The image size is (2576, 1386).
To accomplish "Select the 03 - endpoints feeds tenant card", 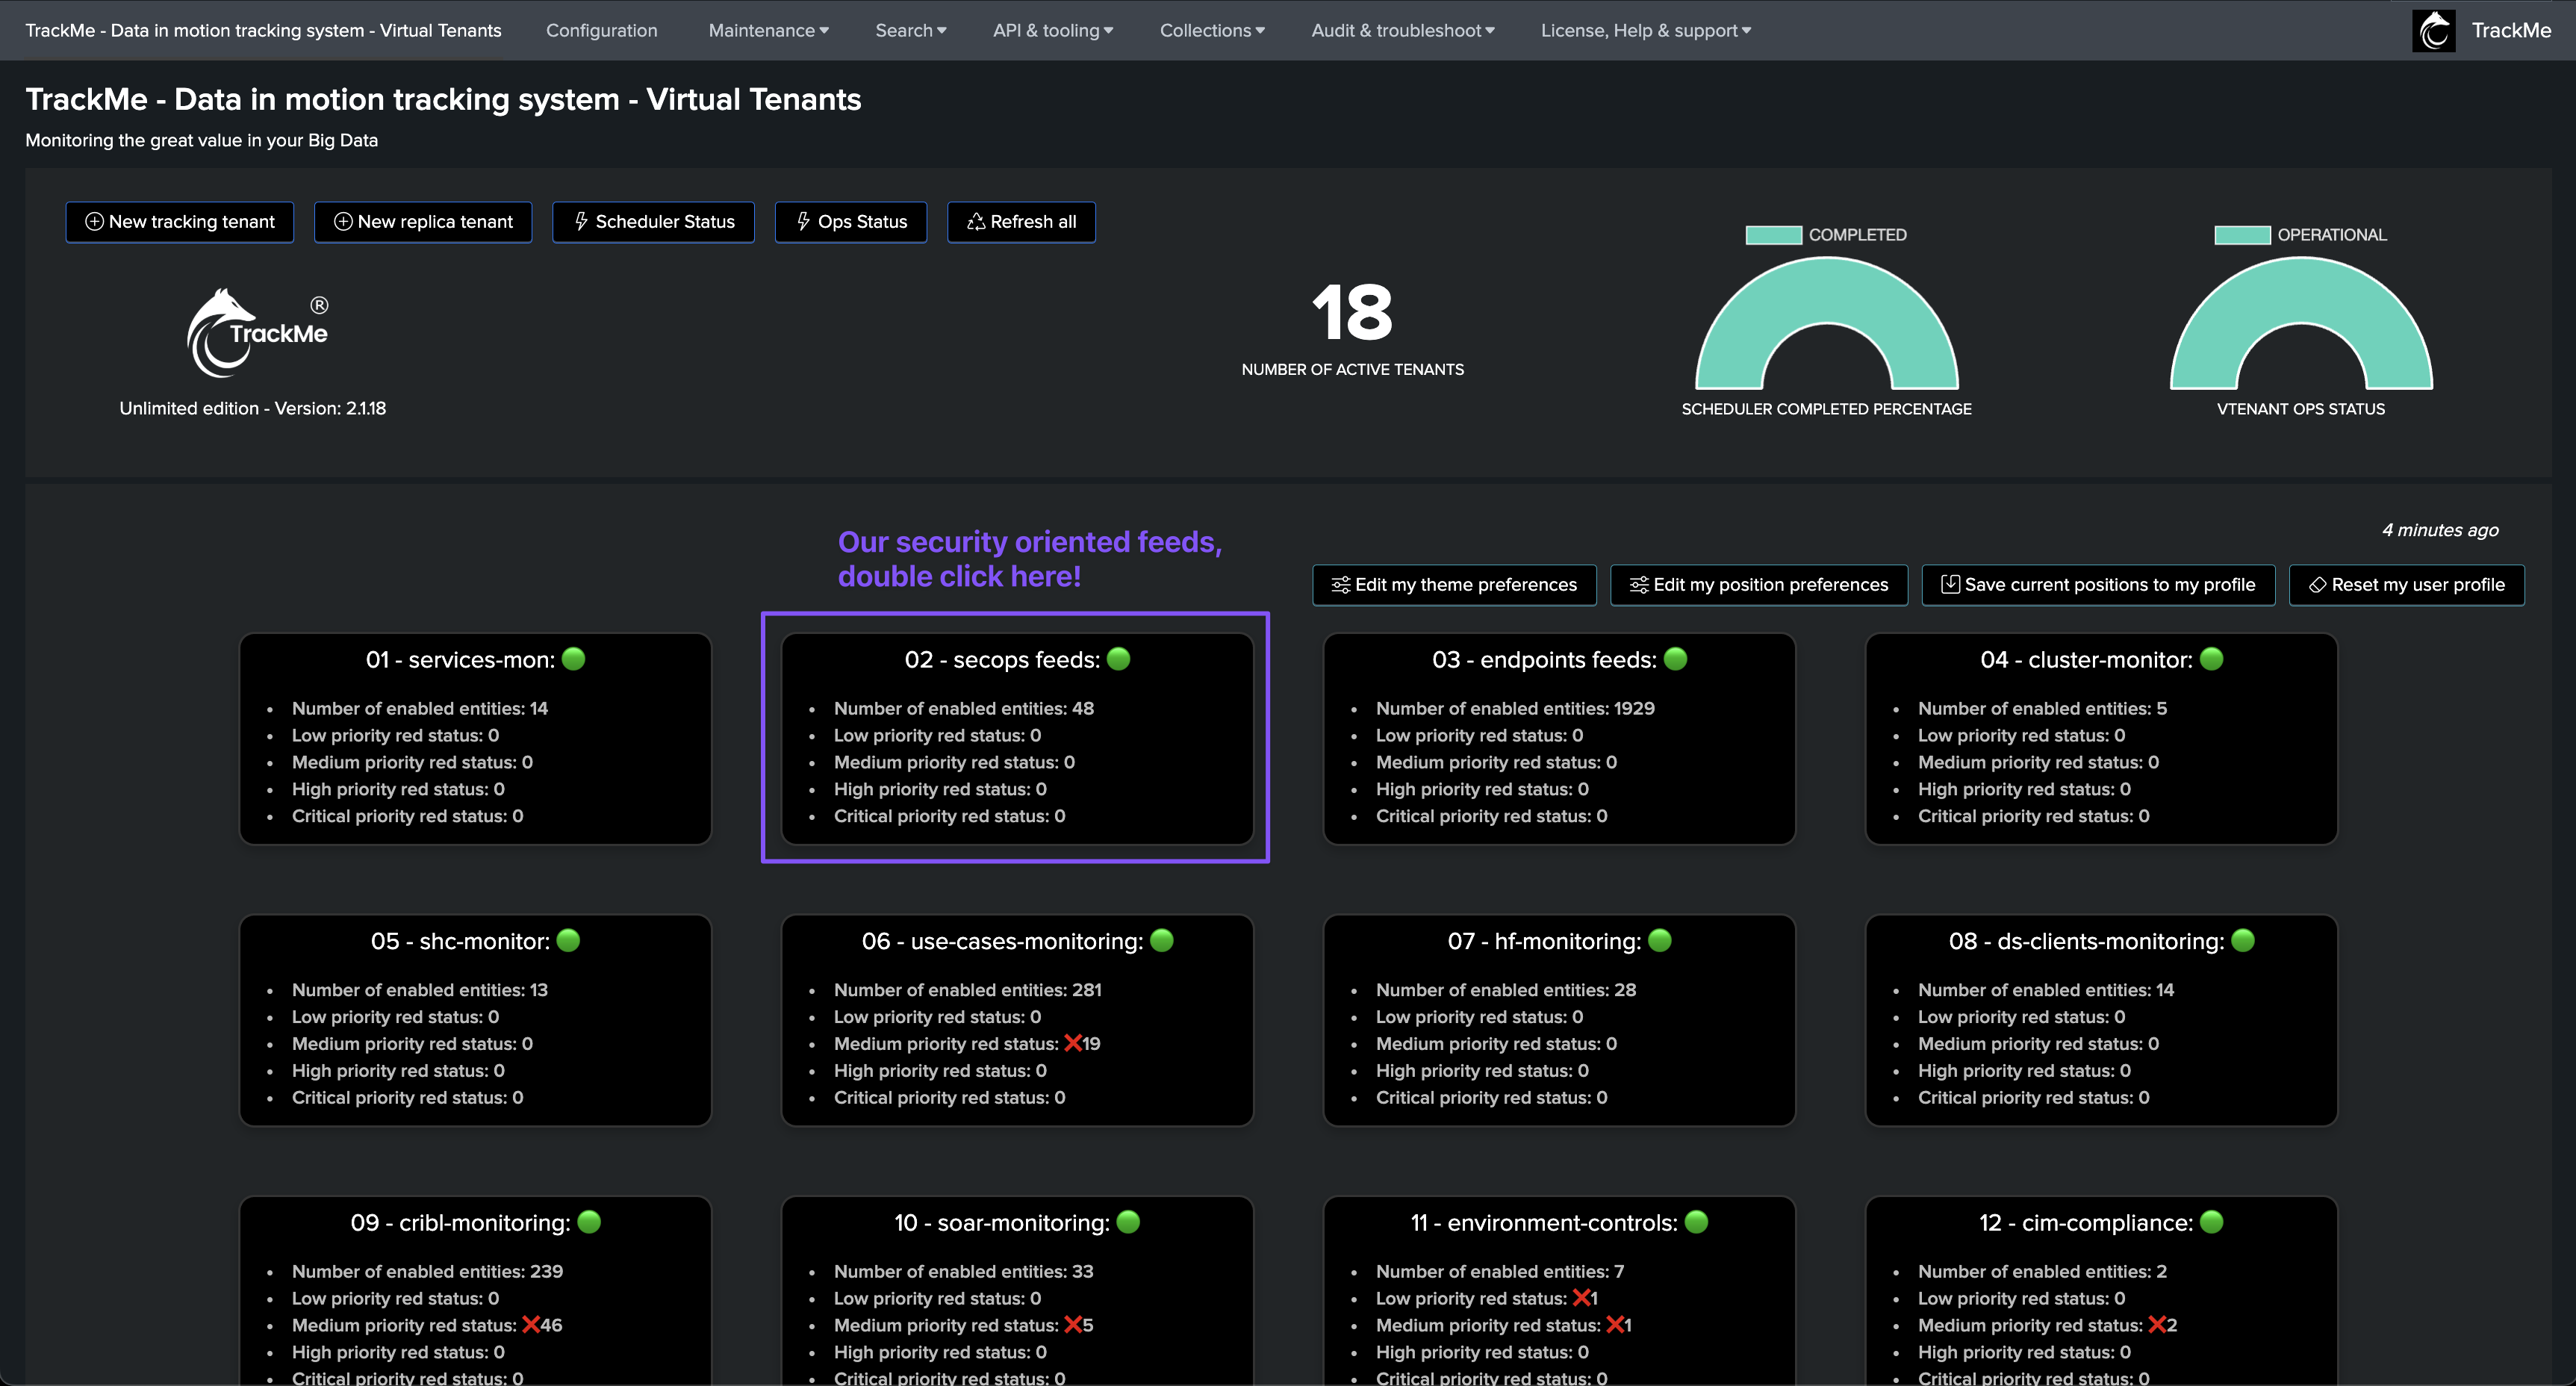I will coord(1558,739).
